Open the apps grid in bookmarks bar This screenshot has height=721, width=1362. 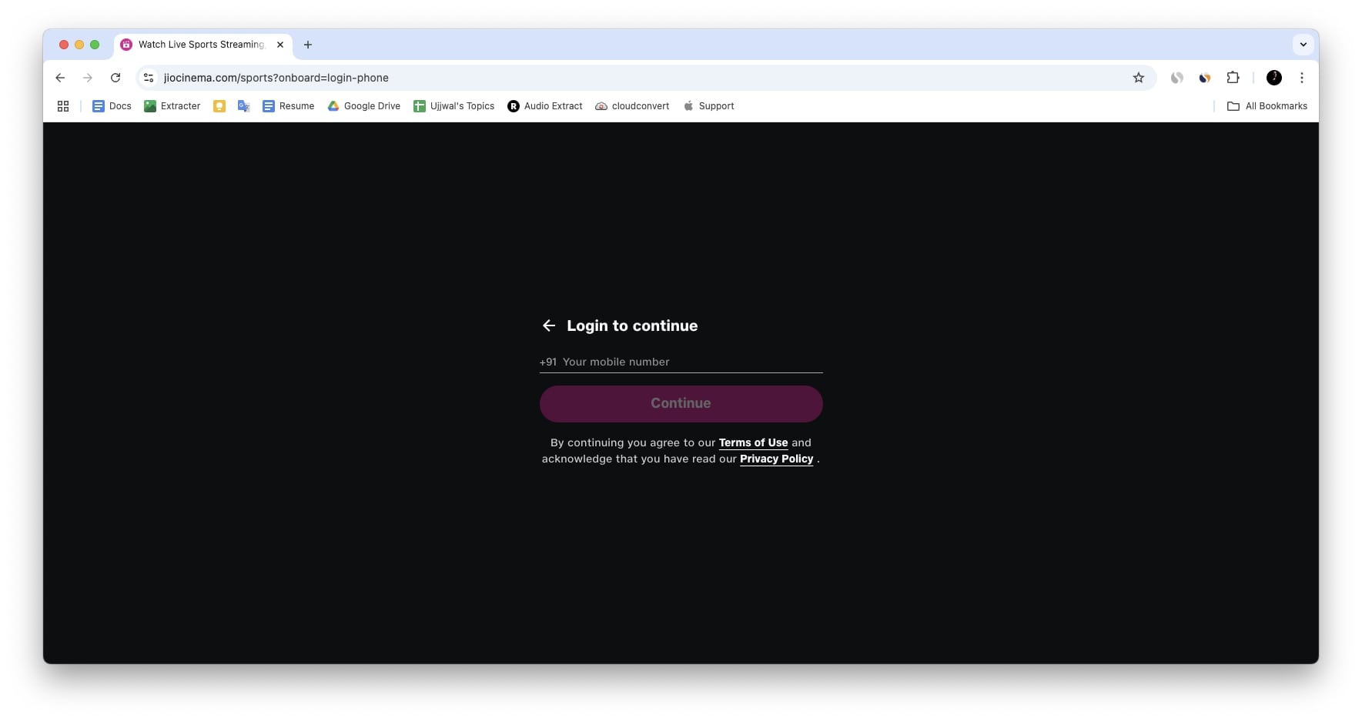pyautogui.click(x=63, y=106)
